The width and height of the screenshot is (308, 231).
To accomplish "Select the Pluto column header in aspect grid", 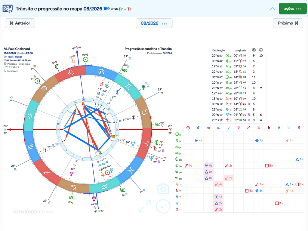I will click(x=299, y=128).
